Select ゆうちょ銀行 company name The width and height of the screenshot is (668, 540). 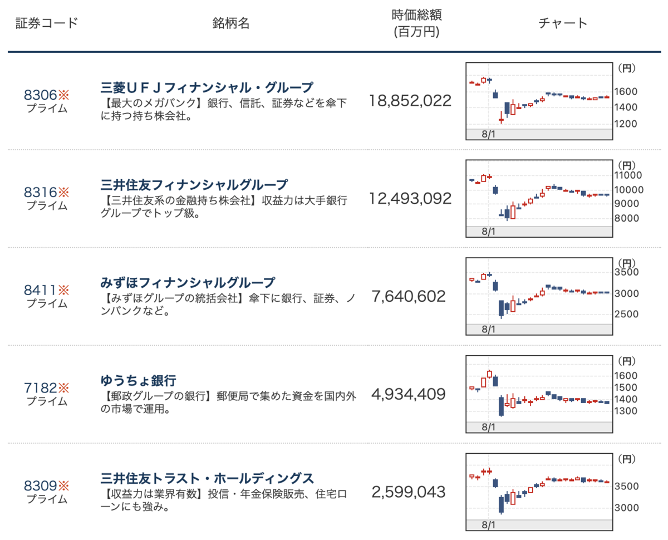(138, 377)
